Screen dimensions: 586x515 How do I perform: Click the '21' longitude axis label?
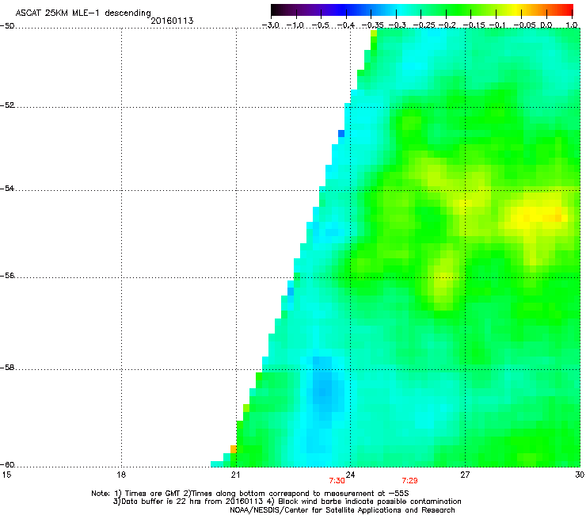tap(235, 475)
